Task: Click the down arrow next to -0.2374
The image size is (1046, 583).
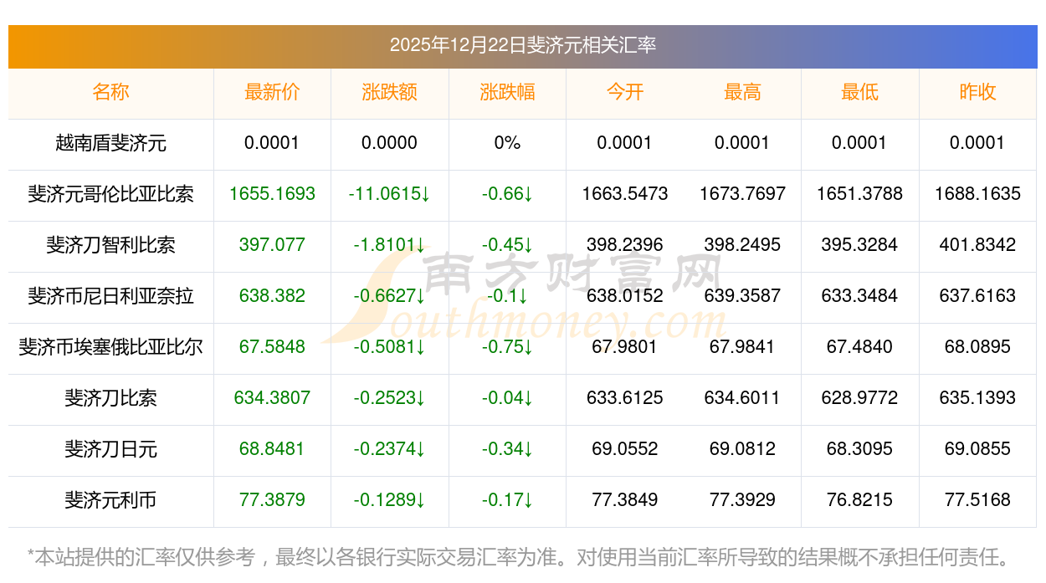Action: (420, 450)
